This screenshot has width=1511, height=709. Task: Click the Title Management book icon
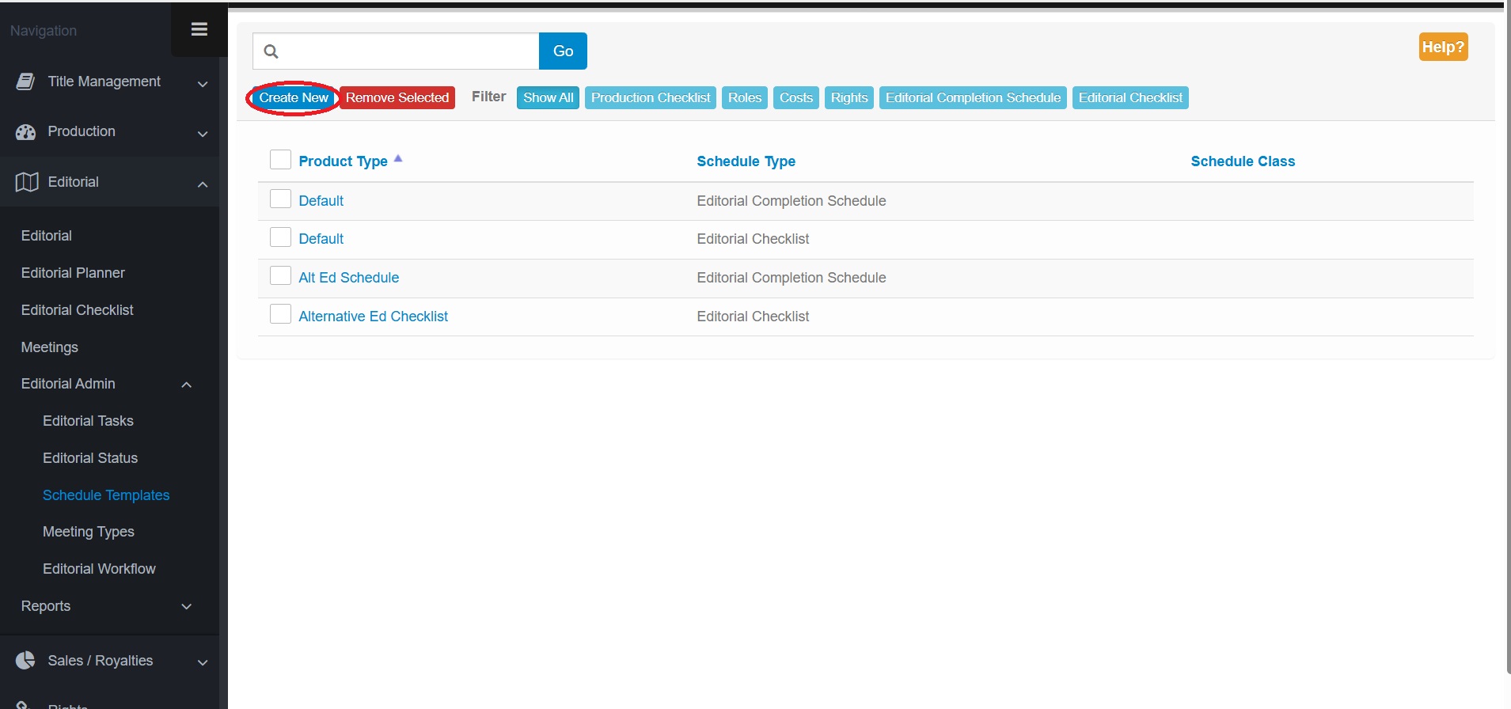point(26,82)
